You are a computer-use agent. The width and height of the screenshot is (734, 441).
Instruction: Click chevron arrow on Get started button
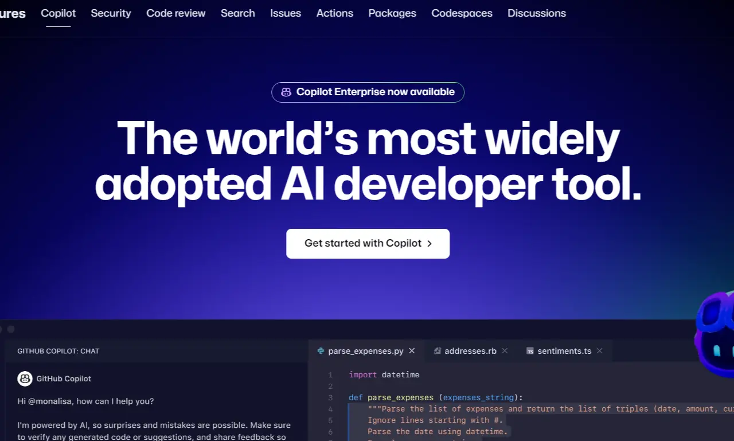(x=430, y=244)
